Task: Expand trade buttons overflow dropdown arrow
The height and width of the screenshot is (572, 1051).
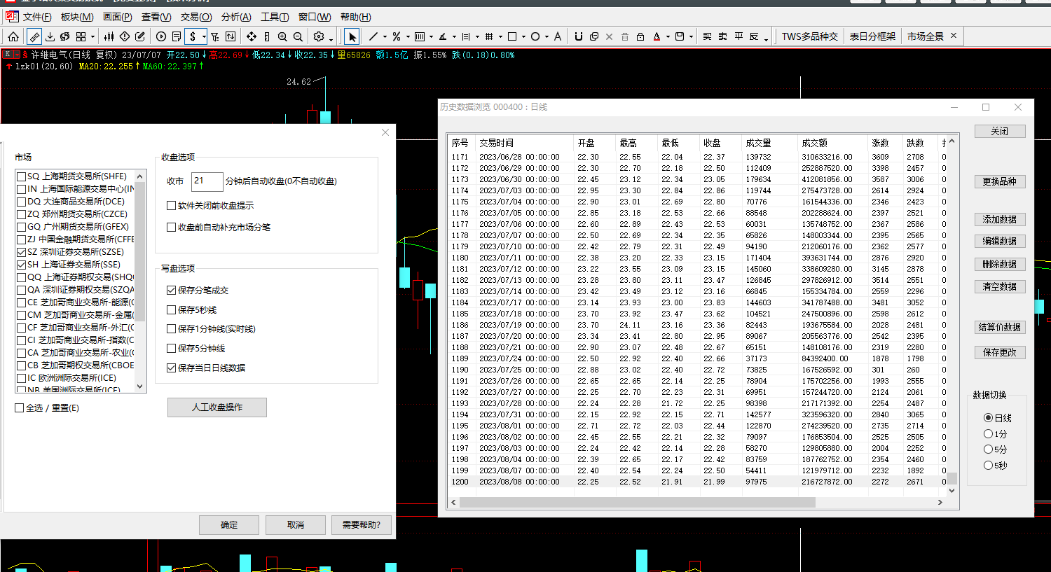Action: 766,39
